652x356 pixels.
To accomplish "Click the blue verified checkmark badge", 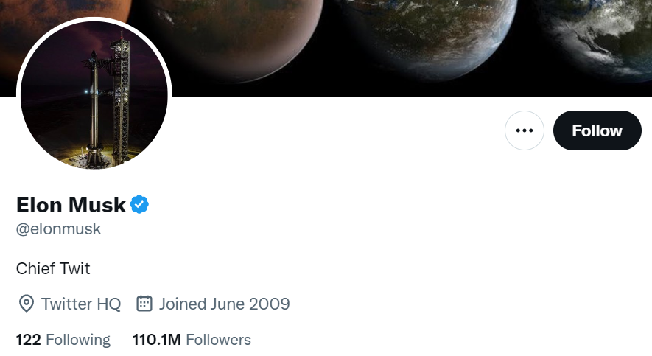I will pyautogui.click(x=140, y=204).
